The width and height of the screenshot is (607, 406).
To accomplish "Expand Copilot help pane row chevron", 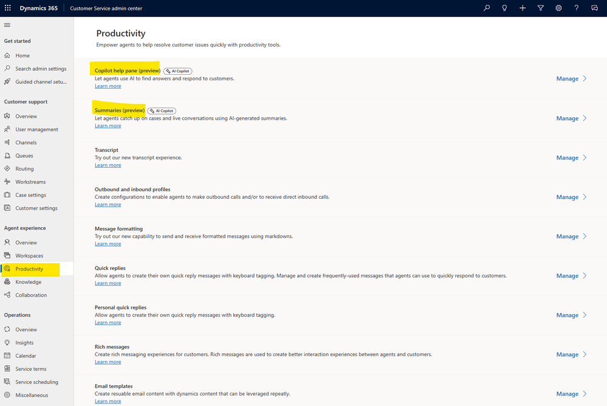I will (585, 78).
